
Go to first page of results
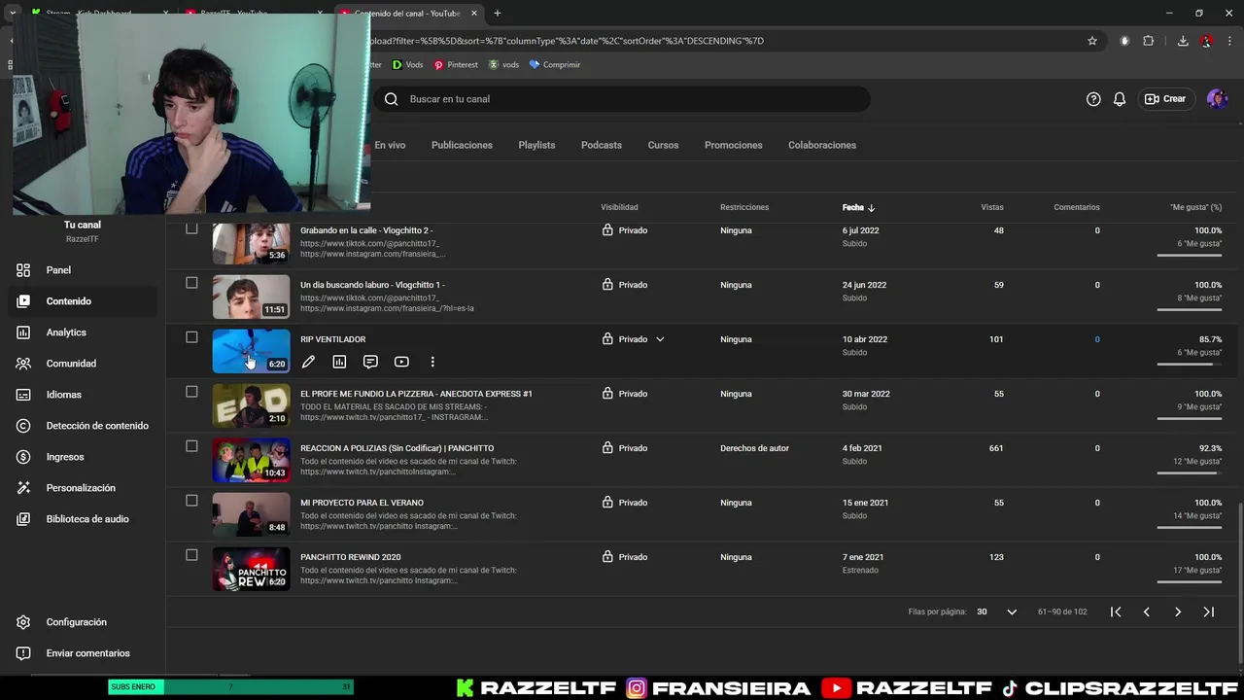pyautogui.click(x=1116, y=612)
